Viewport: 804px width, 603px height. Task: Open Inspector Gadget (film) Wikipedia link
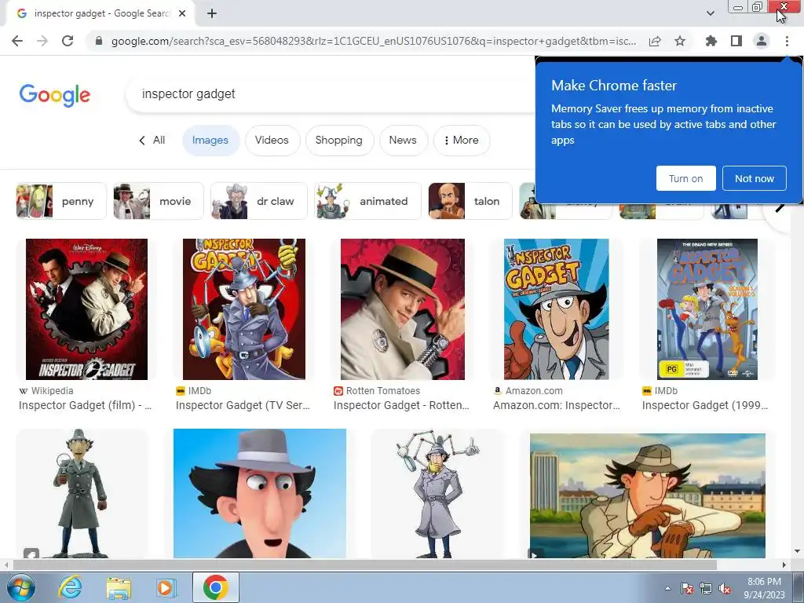[x=85, y=406]
